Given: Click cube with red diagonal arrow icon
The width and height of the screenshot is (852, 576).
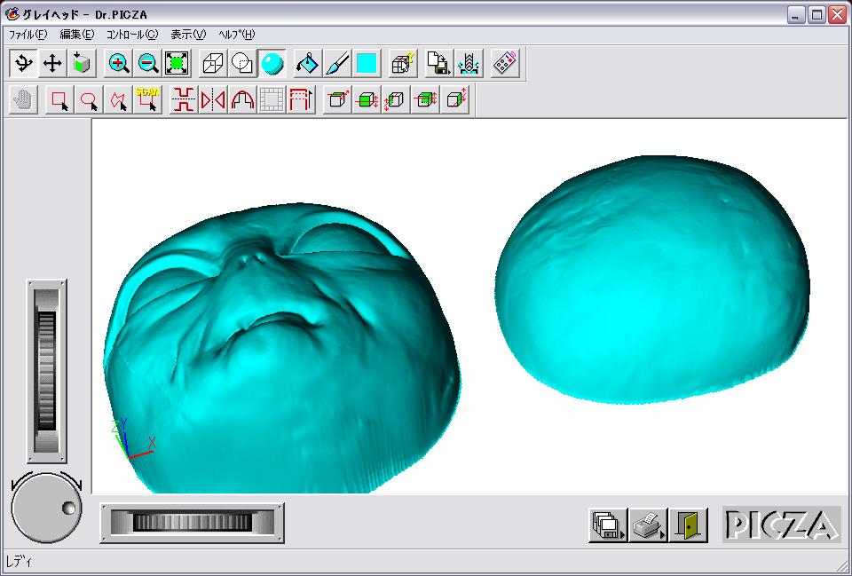Looking at the screenshot, I should coord(337,100).
